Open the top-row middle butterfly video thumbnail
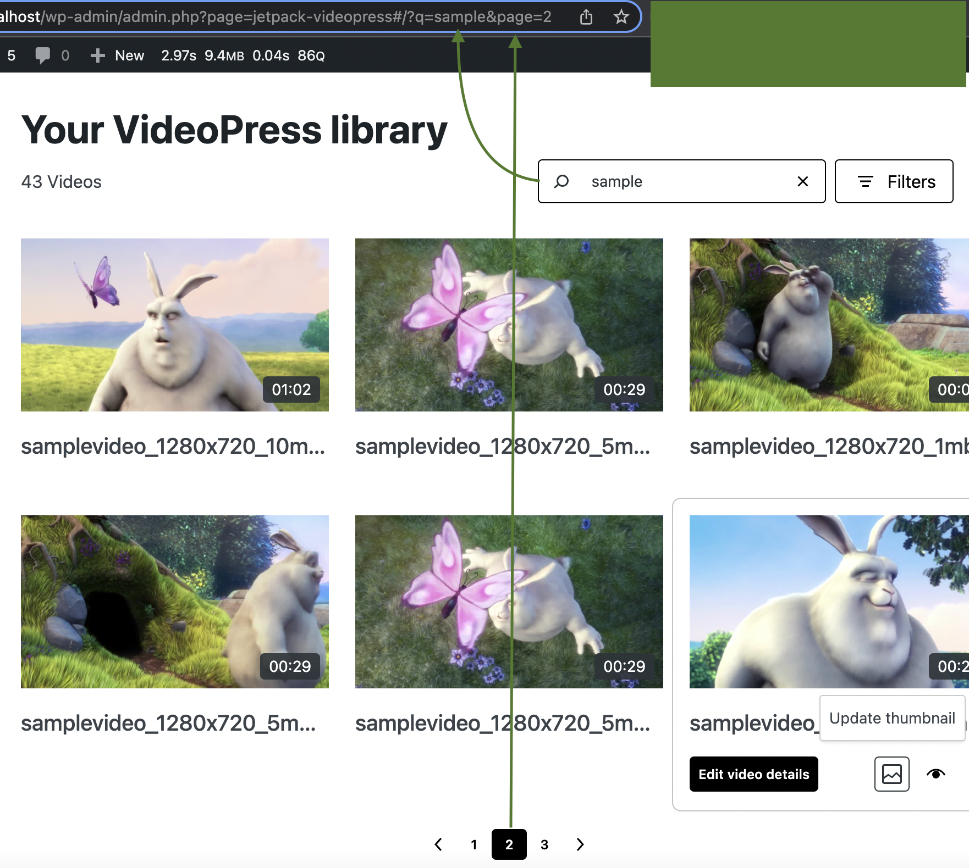The width and height of the screenshot is (969, 868). [x=509, y=325]
